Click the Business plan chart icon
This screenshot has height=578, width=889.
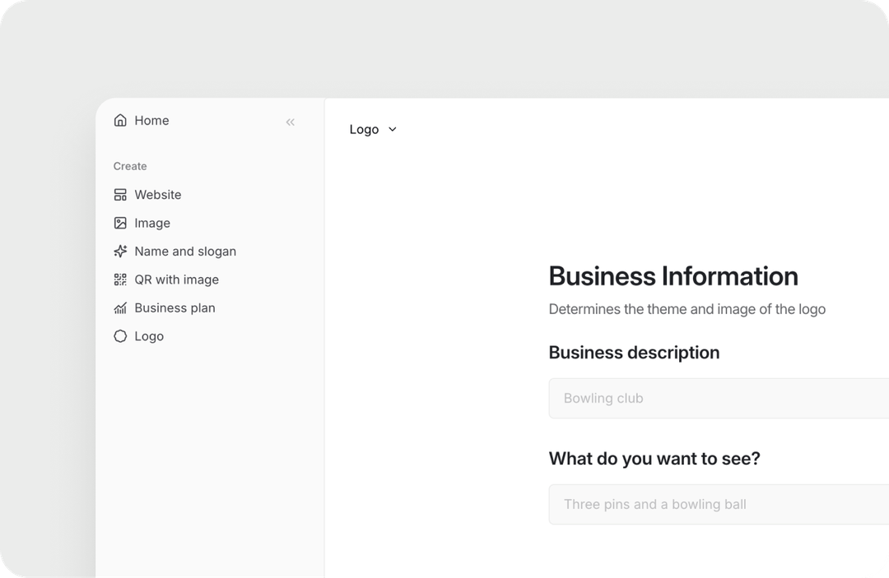click(120, 308)
